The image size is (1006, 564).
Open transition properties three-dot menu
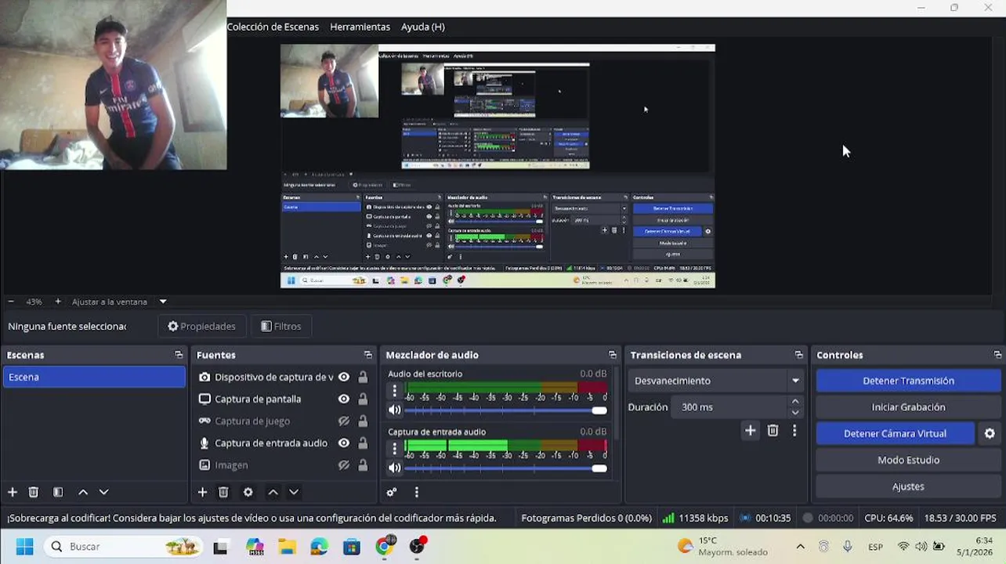(x=794, y=430)
